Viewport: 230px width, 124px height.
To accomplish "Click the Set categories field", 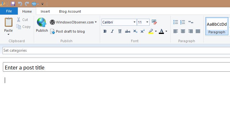I will point(116,50).
